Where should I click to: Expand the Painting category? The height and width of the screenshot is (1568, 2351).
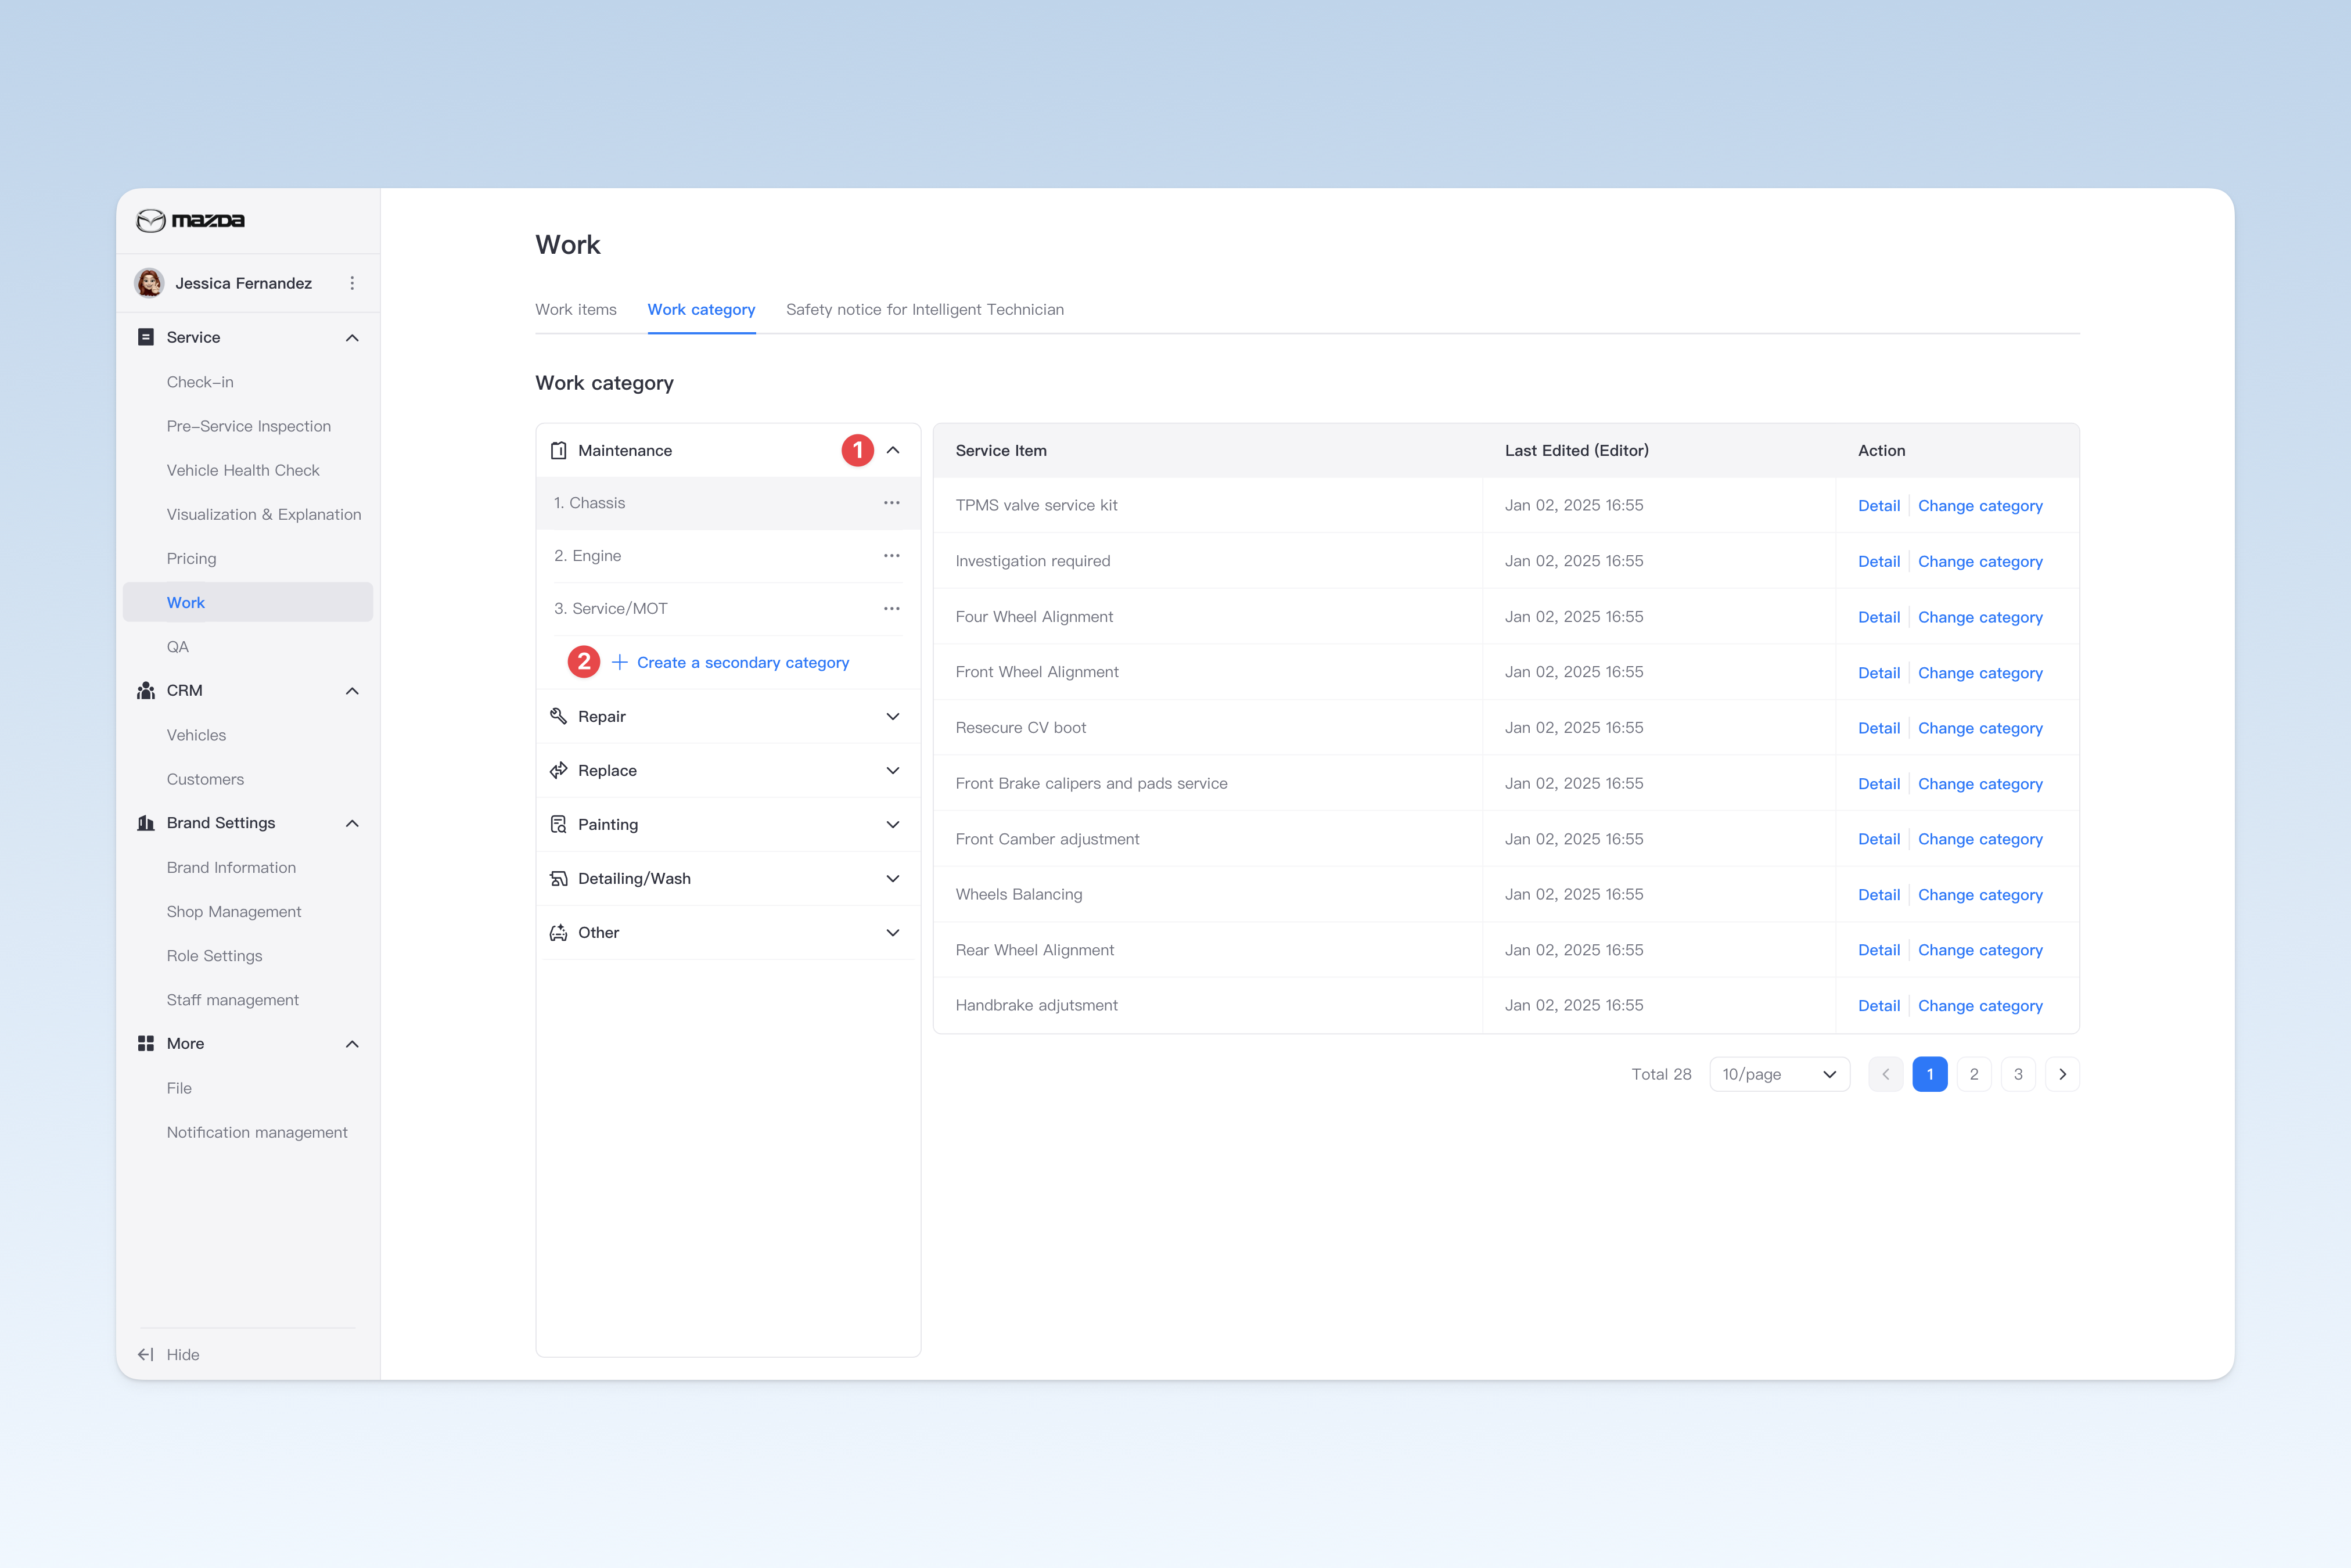(893, 824)
